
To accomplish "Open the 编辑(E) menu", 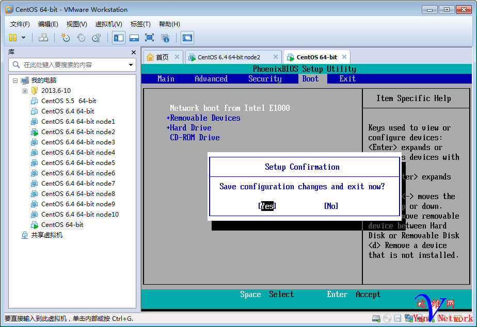I will click(48, 24).
